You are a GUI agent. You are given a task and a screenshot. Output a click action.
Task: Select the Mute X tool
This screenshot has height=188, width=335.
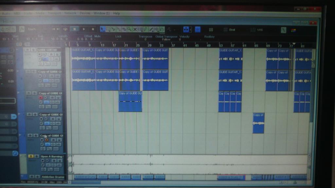click(x=135, y=29)
